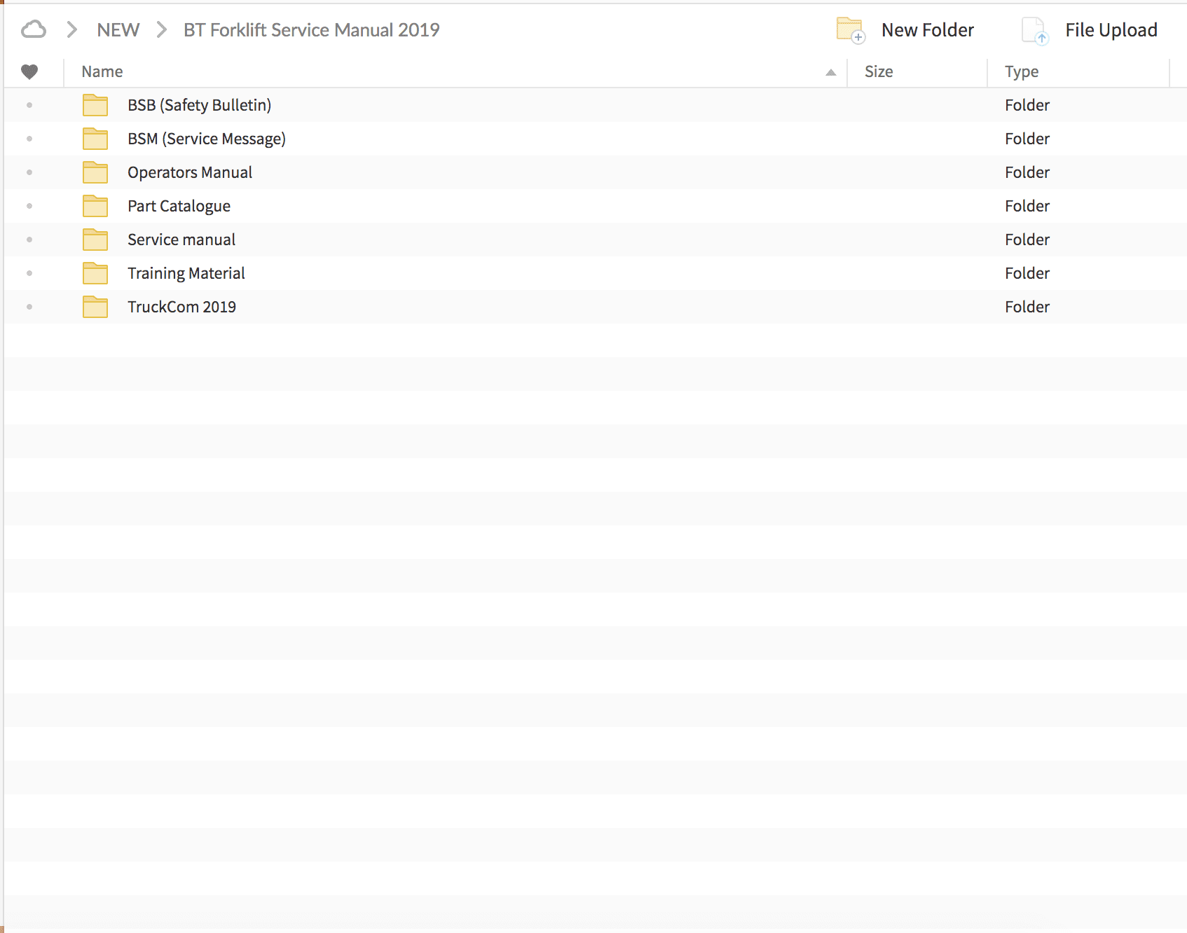Open Training Material folder name

pyautogui.click(x=186, y=273)
